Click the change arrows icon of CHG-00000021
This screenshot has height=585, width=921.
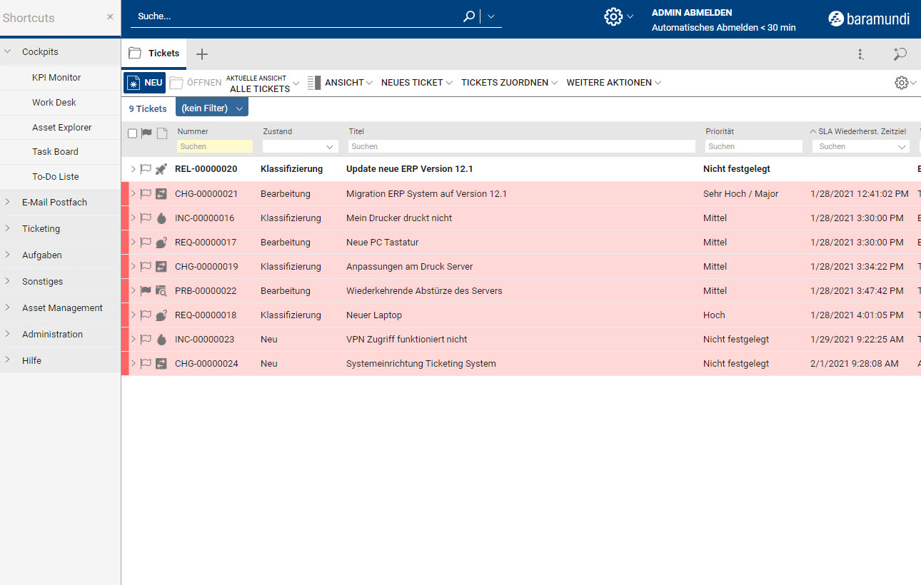point(161,194)
